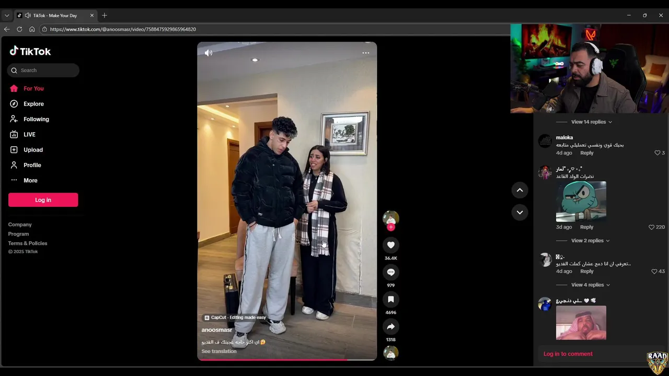
Task: Open the sound disc avatar below share
Action: tap(391, 353)
